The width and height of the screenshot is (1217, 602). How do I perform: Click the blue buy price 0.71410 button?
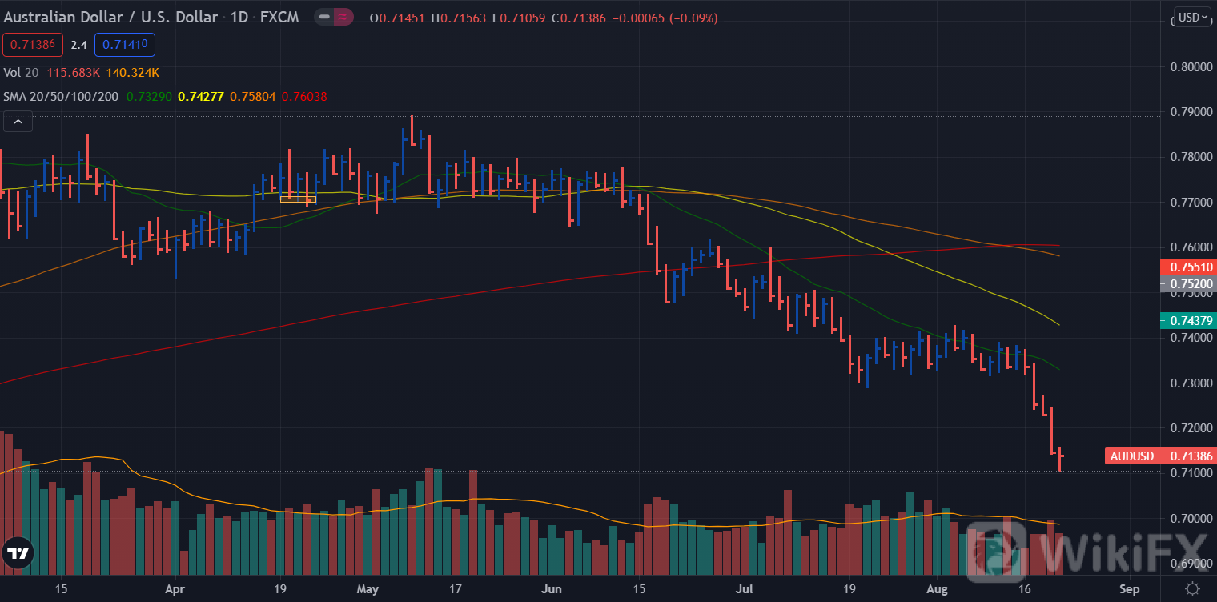[124, 45]
